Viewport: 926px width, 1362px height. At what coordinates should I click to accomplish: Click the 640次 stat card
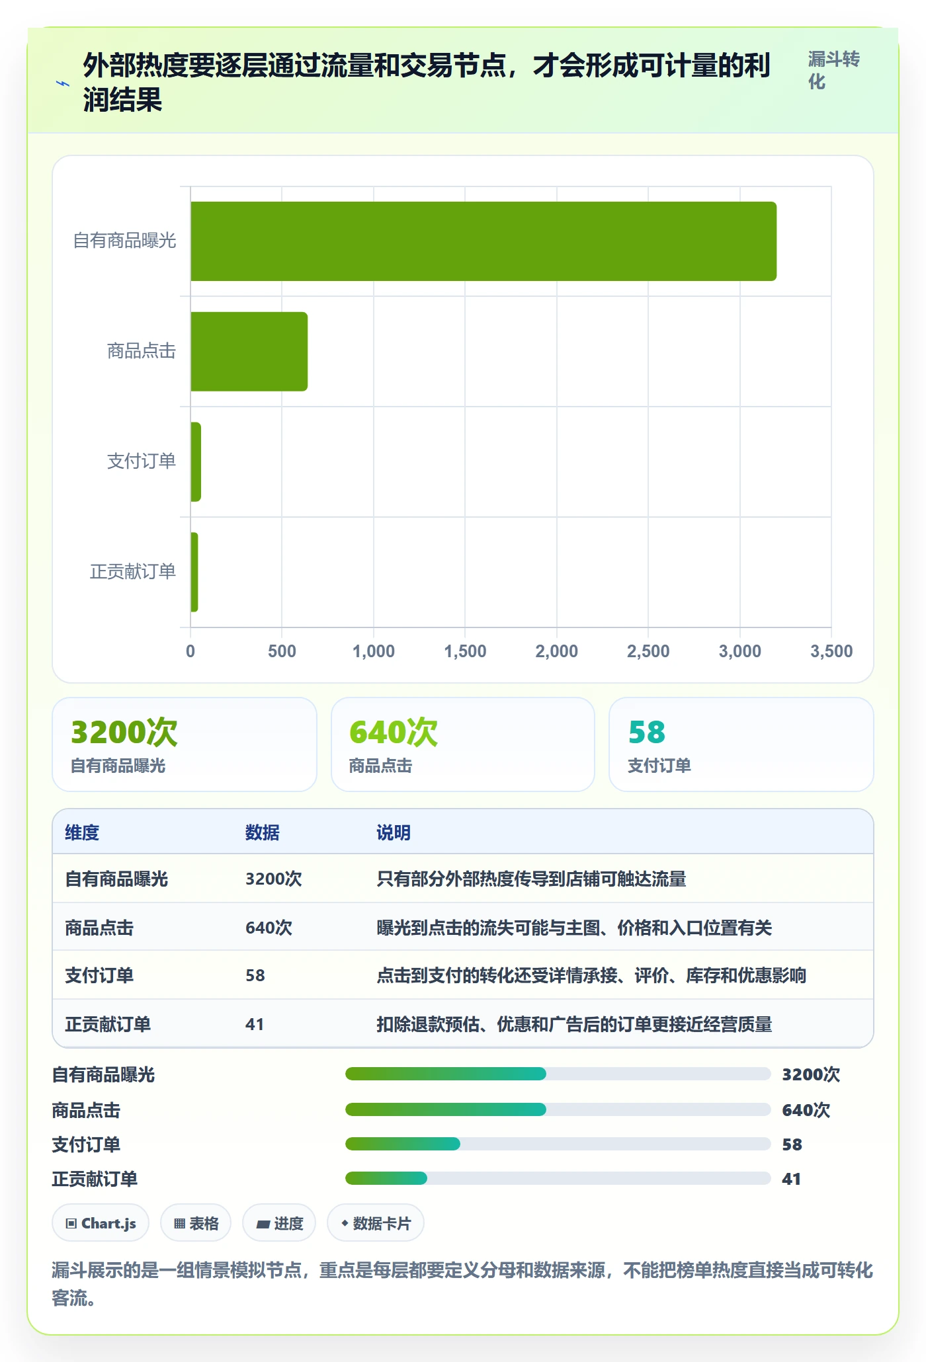pyautogui.click(x=463, y=744)
